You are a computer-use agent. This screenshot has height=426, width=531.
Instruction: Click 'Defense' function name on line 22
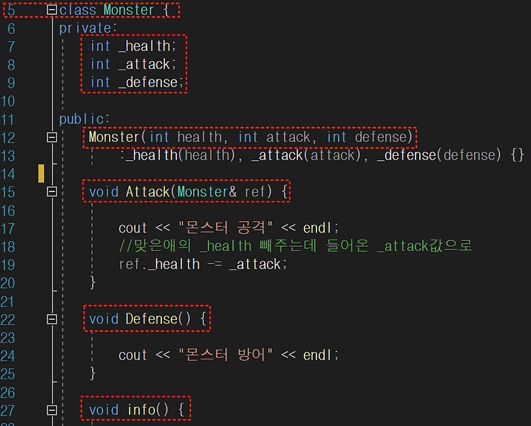click(152, 319)
